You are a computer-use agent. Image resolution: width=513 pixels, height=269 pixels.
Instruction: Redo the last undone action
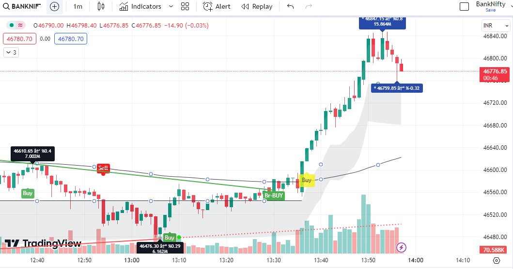pyautogui.click(x=309, y=7)
